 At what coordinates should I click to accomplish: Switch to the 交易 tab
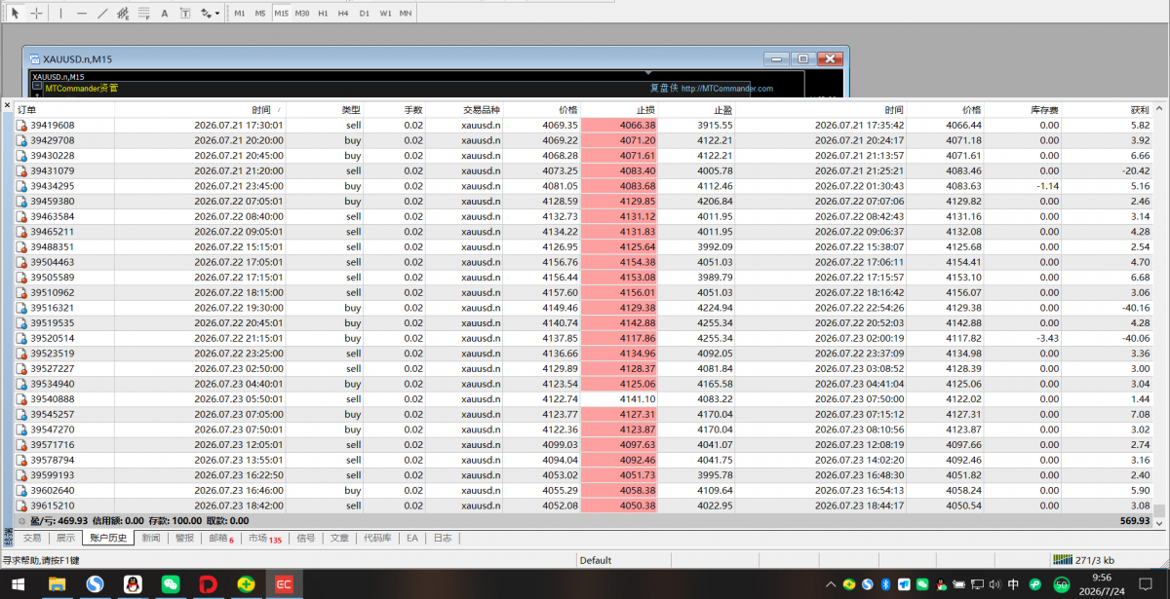(32, 538)
